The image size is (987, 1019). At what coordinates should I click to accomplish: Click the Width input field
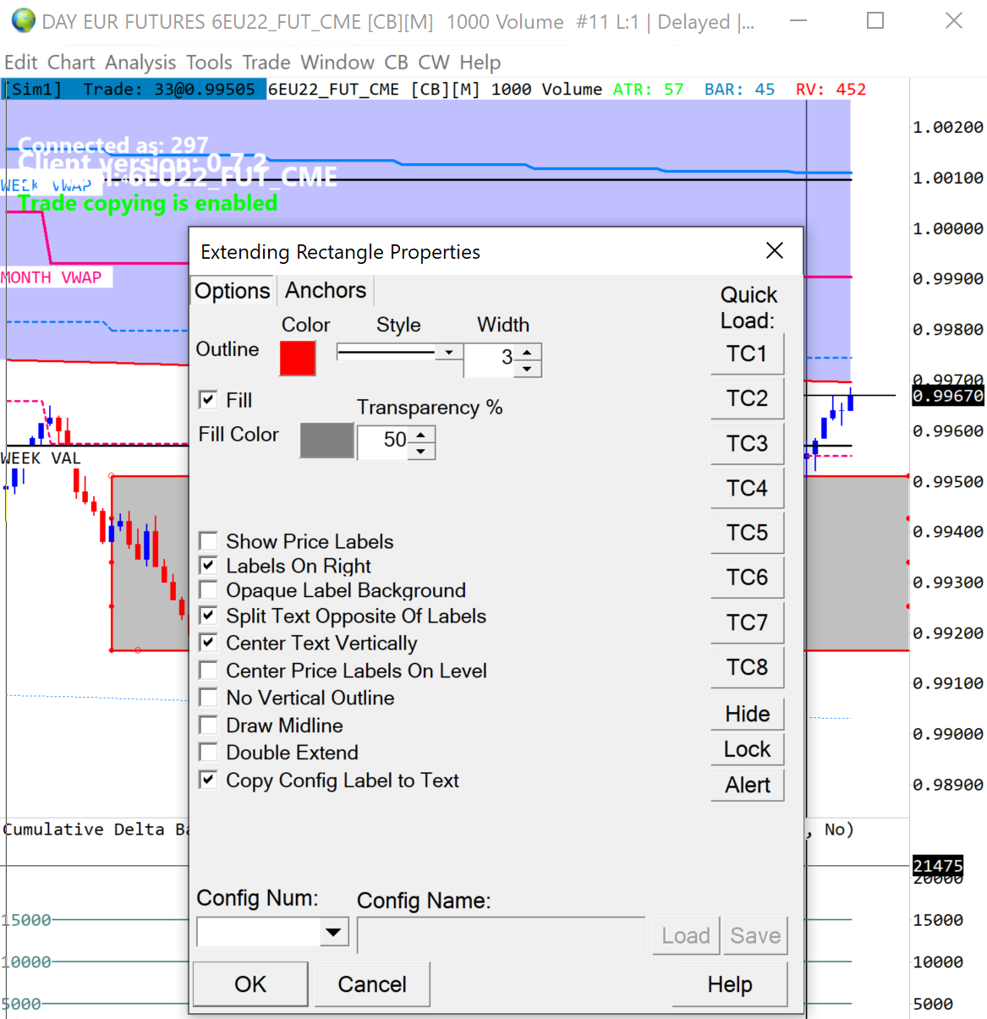click(490, 359)
